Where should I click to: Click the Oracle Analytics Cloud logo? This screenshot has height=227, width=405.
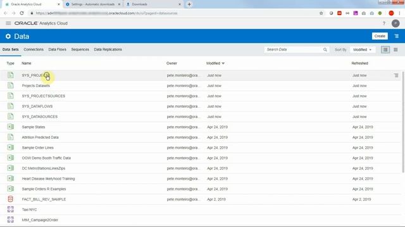[40, 23]
